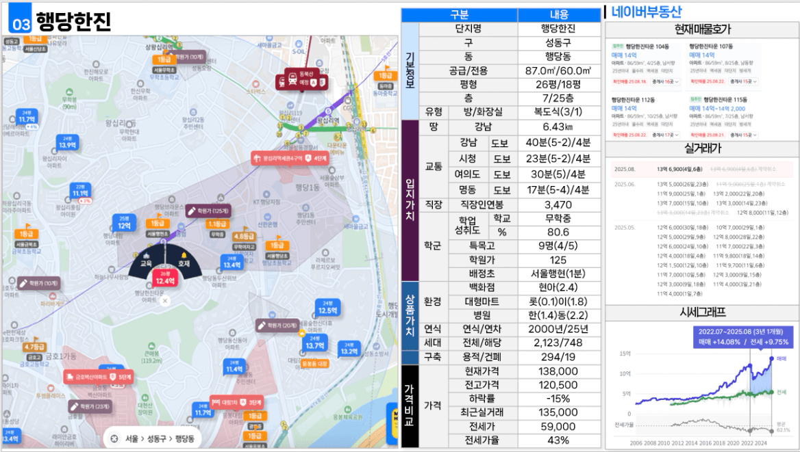Expand 중개사 15곳 dropdown for 107동
800x452 pixels.
coord(743,81)
